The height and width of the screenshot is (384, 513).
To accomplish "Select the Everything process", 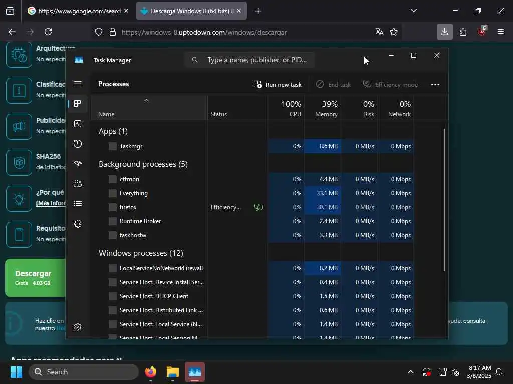I will click(x=252, y=193).
